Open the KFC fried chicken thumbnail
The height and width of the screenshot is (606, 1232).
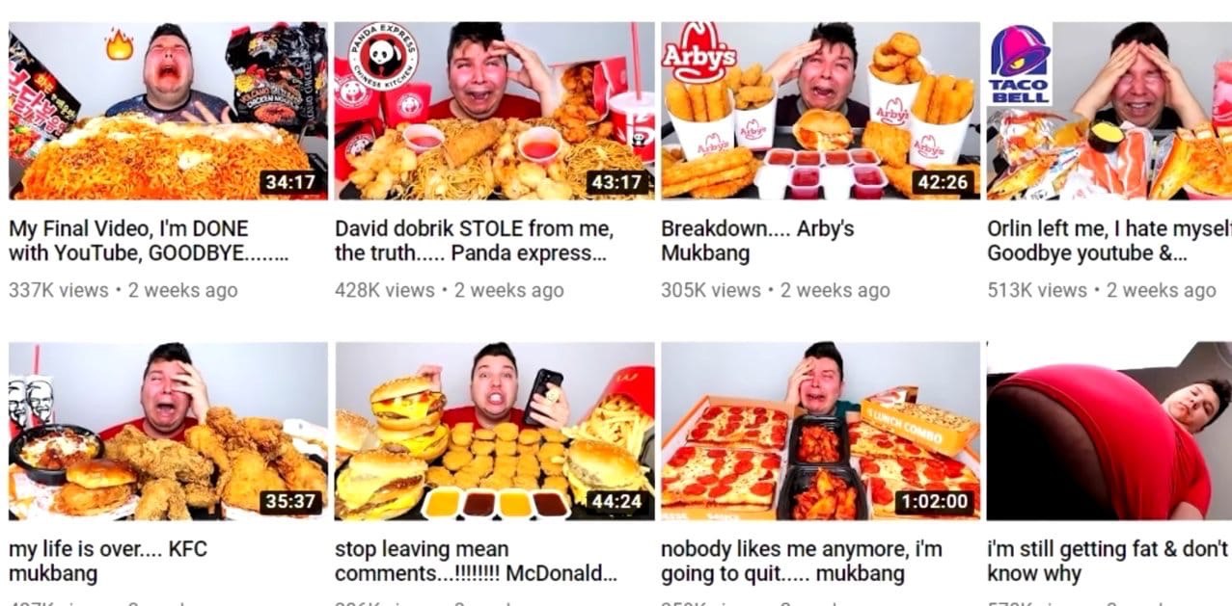pyautogui.click(x=168, y=431)
